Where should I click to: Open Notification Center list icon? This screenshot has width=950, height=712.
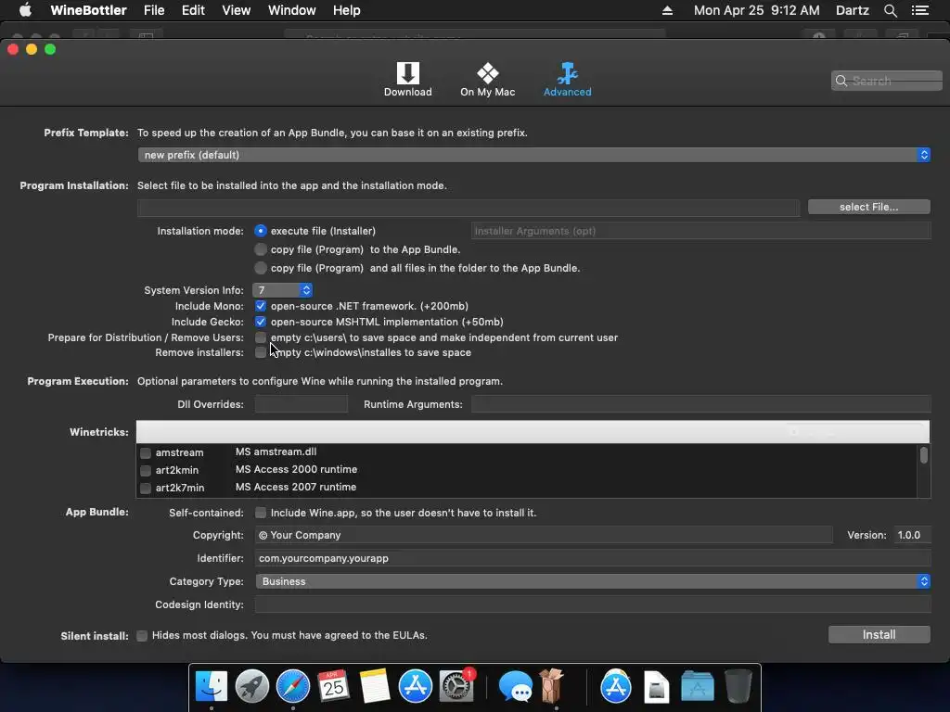[x=920, y=10]
